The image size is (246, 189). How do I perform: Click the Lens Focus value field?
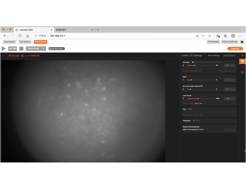(230, 98)
